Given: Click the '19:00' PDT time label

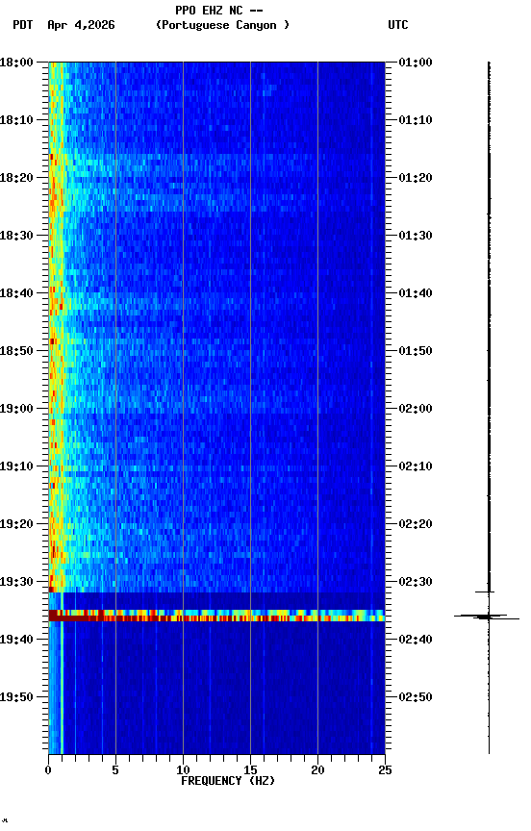Looking at the screenshot, I should click(x=16, y=409).
